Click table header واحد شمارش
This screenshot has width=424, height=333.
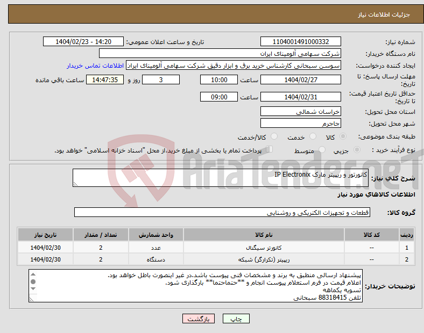point(156,235)
